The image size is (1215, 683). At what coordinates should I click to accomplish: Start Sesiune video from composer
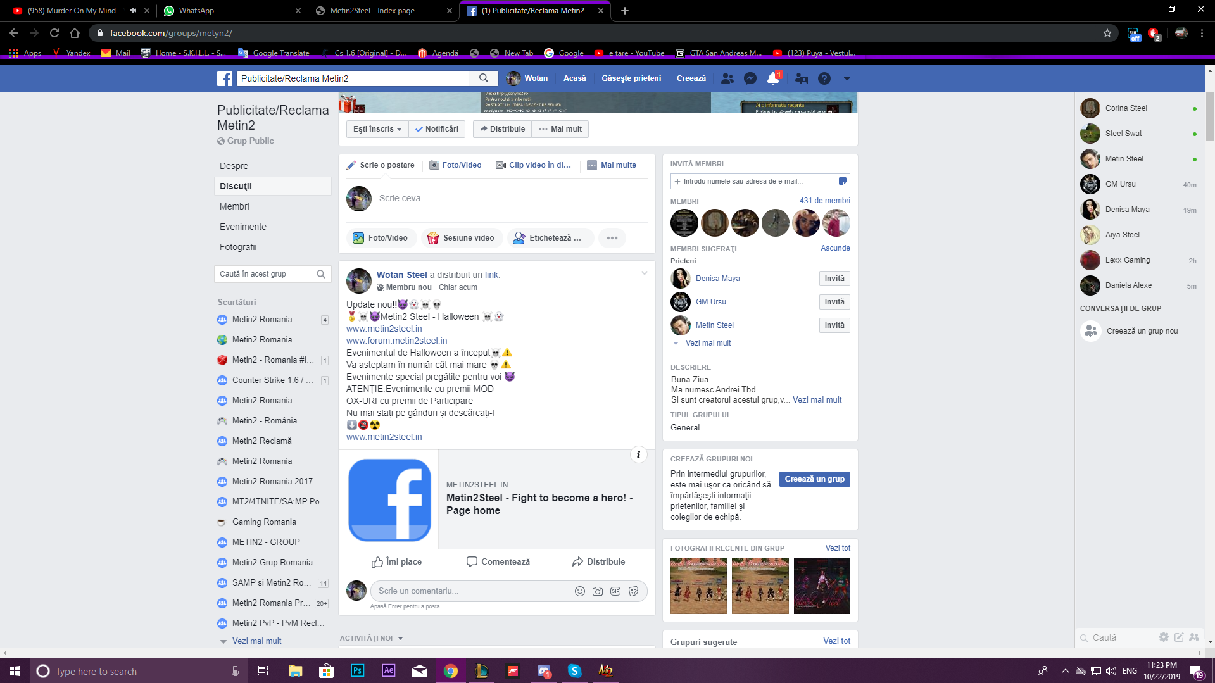(x=462, y=238)
